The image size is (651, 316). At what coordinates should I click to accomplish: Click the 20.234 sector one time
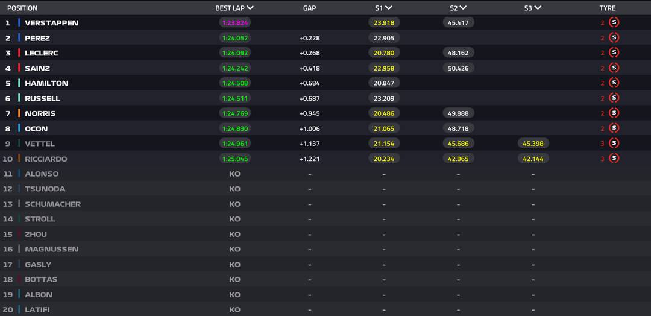[x=384, y=159]
